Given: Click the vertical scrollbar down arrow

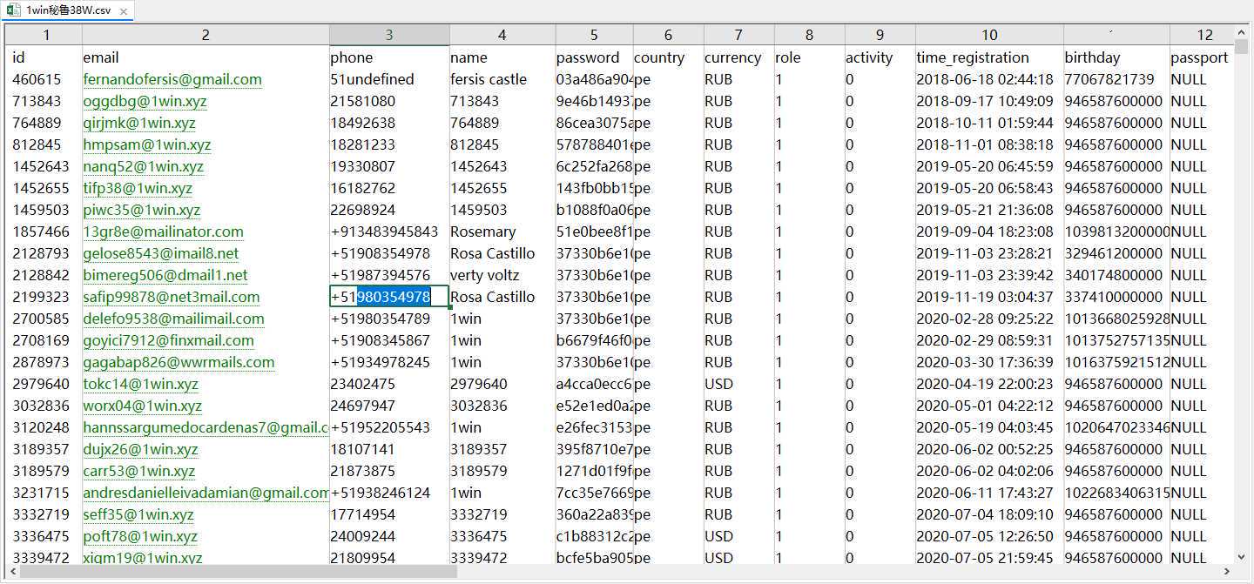Looking at the screenshot, I should [x=1241, y=557].
